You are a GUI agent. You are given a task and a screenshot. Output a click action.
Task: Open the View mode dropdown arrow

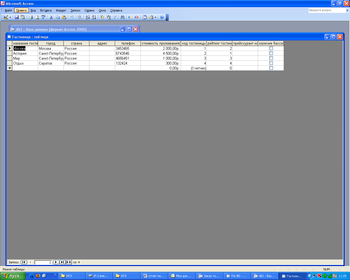10,17
